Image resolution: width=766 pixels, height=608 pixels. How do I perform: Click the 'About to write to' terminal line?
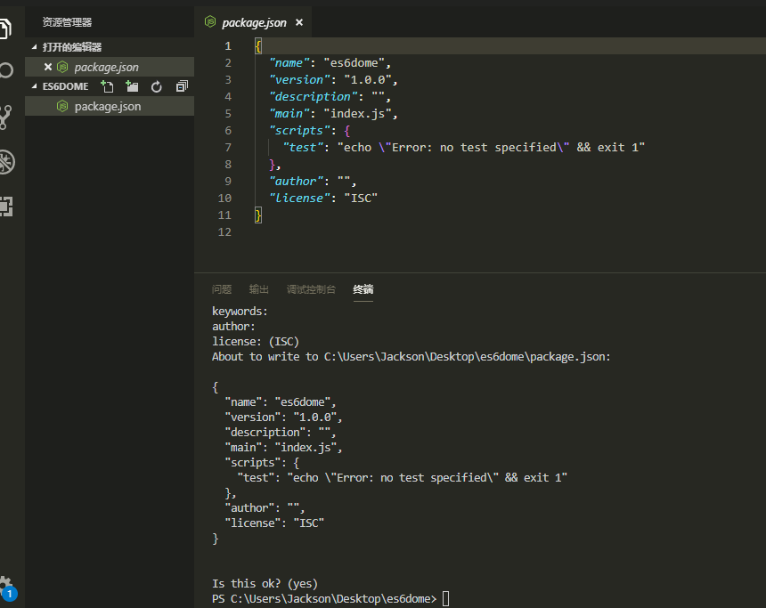[x=412, y=357]
